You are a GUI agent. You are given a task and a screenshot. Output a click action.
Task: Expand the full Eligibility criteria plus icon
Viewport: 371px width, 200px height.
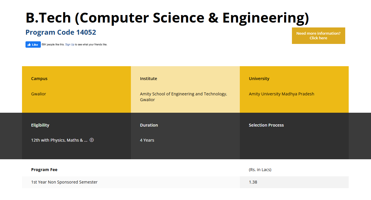pos(92,140)
